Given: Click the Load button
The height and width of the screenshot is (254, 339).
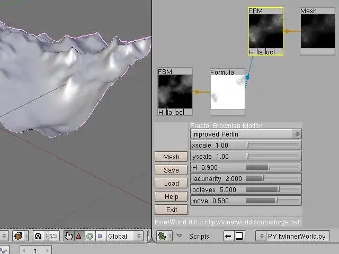Looking at the screenshot, I should tap(171, 184).
